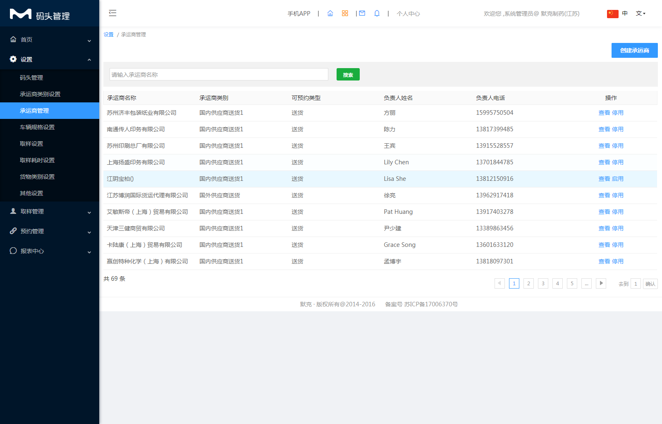662x424 pixels.
Task: Open the notification bell icon
Action: [377, 14]
